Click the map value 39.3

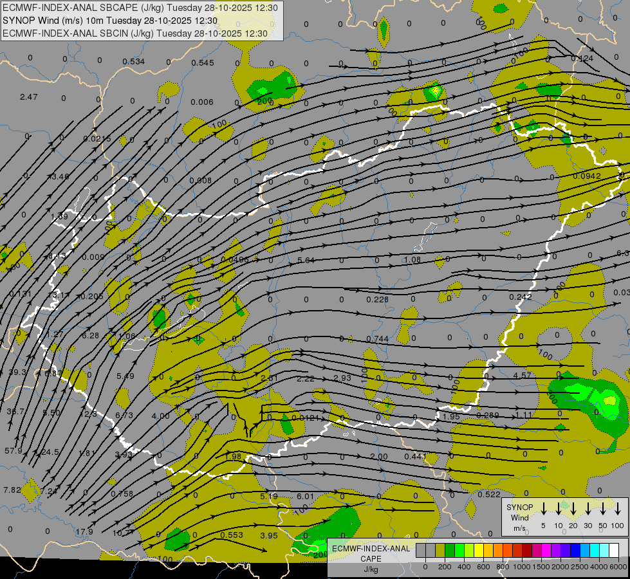[x=17, y=372]
